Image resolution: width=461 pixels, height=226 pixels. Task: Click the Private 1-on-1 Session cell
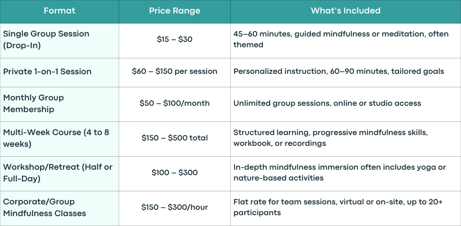[x=59, y=72]
